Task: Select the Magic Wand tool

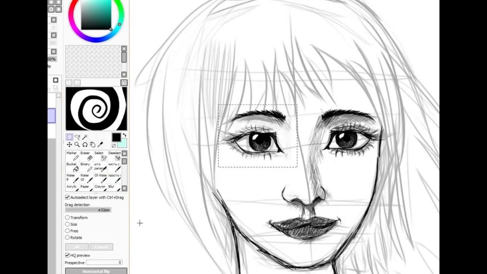Action: pyautogui.click(x=85, y=137)
